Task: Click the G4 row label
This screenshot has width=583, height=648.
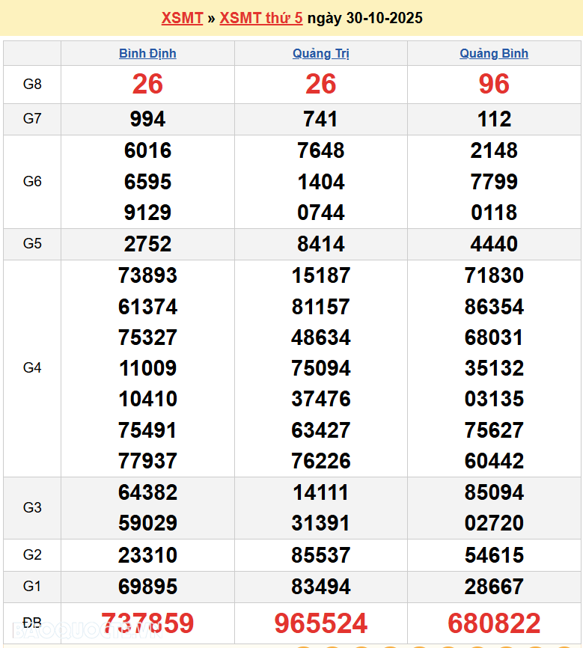Action: coord(32,368)
